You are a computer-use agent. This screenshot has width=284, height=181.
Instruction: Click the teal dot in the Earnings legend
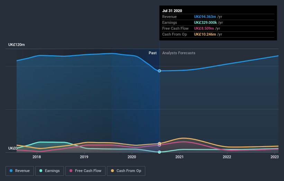point(41,171)
